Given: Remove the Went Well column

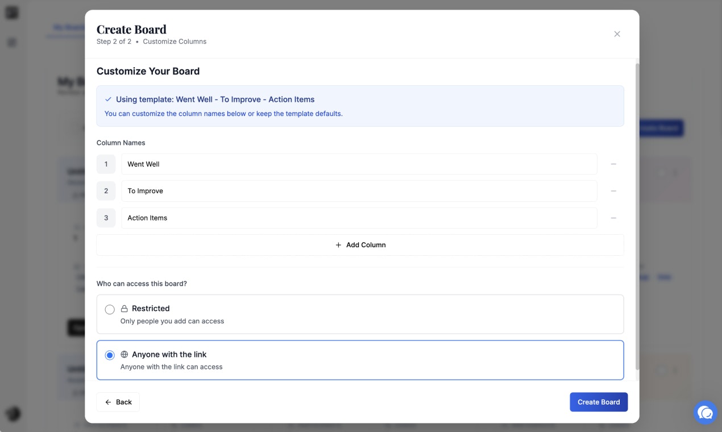Looking at the screenshot, I should [x=613, y=164].
